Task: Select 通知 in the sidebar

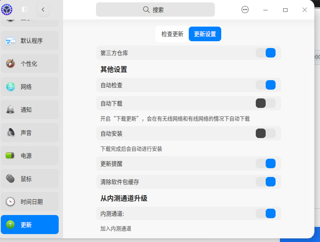Action: pyautogui.click(x=30, y=109)
